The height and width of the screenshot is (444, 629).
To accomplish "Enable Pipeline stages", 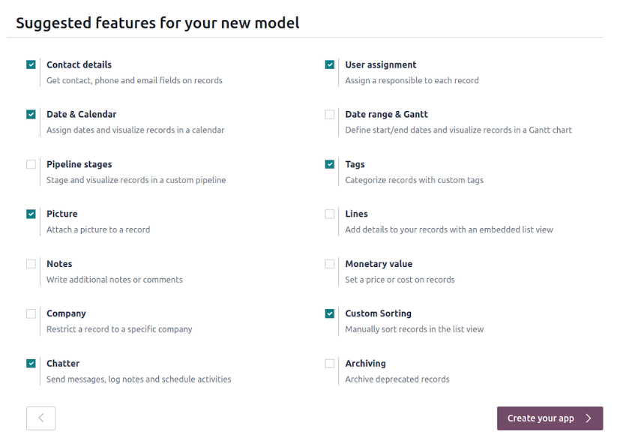I will tap(31, 163).
